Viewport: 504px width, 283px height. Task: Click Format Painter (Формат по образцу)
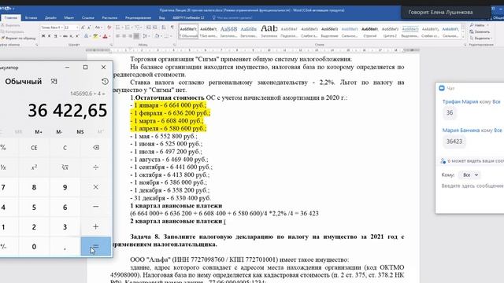point(19,39)
